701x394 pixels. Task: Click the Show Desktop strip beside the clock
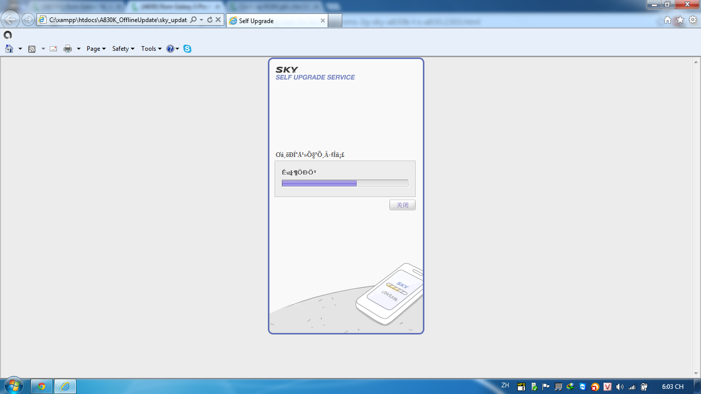(x=697, y=386)
